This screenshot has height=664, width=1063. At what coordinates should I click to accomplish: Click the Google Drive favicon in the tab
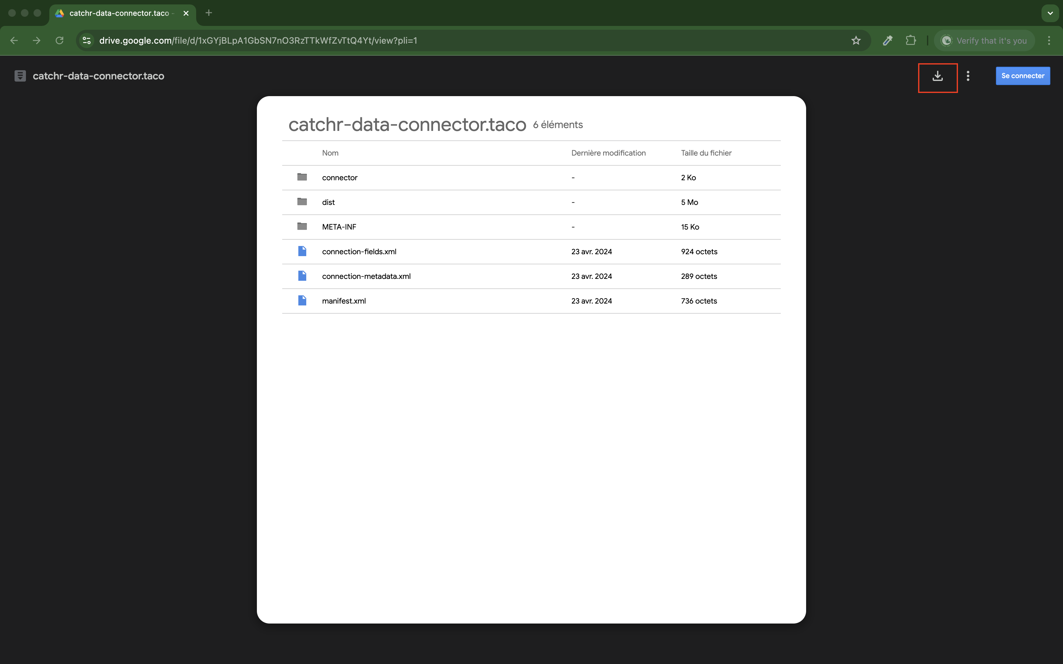[60, 13]
